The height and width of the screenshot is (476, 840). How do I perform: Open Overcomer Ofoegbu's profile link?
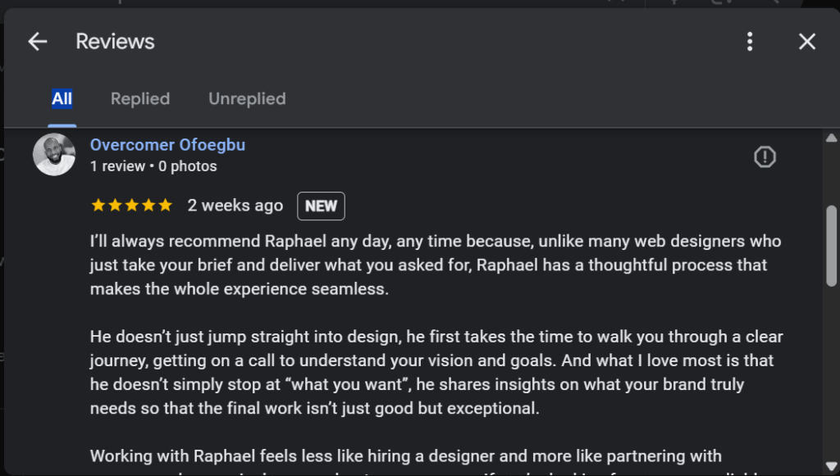click(167, 144)
